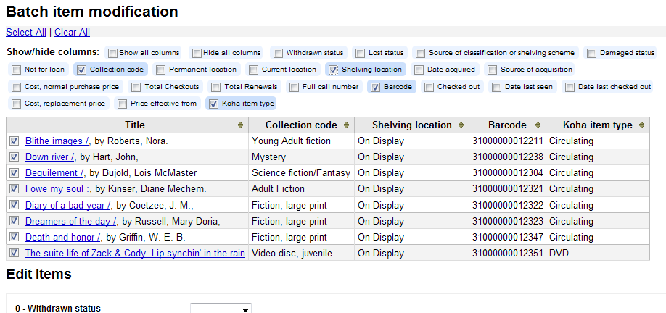
Task: Click the Title column sort arrows
Action: (241, 125)
